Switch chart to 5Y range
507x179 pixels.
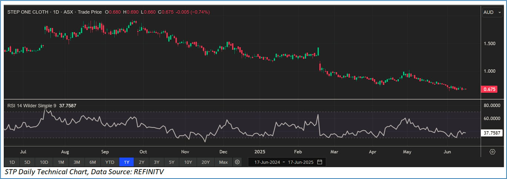coord(171,162)
